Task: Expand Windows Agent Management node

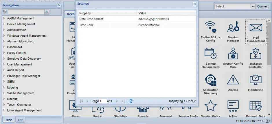Action: click(4, 35)
